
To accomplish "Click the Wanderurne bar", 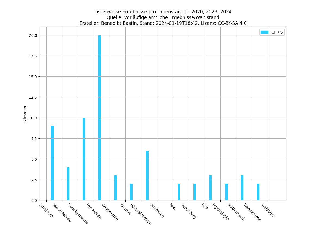I will point(258,192).
